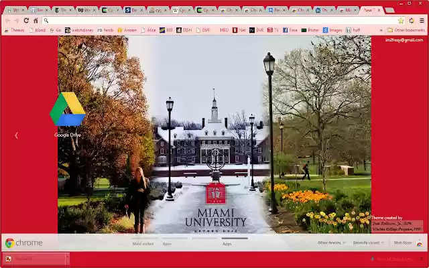Close the Bo tab
Screen dimensions: 429x268
pos(141,10)
